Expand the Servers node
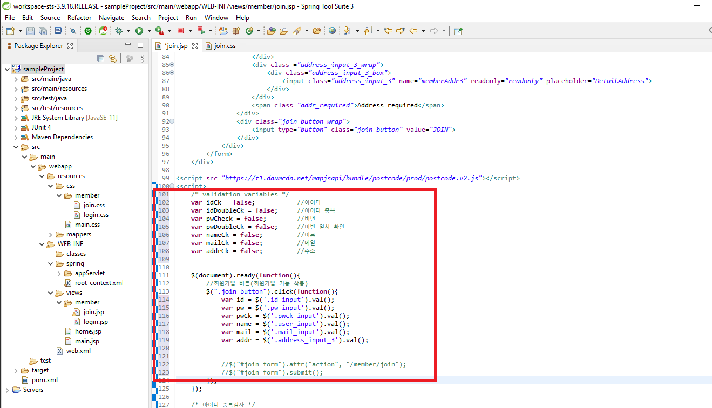This screenshot has width=712, height=408. point(7,390)
